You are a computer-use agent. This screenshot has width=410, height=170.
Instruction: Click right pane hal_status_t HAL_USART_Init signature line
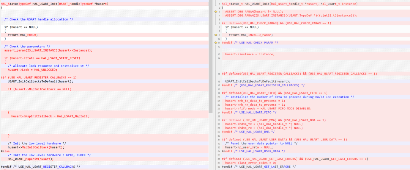coord(290,4)
